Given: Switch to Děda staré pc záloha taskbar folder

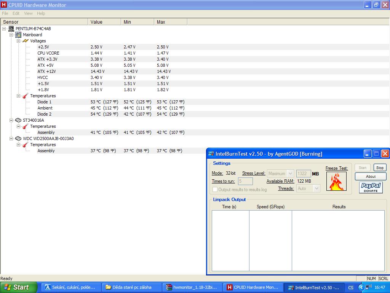Looking at the screenshot, I should pos(131,287).
